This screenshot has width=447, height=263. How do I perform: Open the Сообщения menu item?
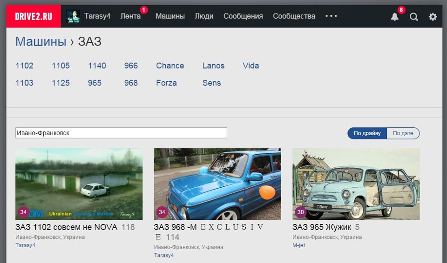pyautogui.click(x=243, y=16)
